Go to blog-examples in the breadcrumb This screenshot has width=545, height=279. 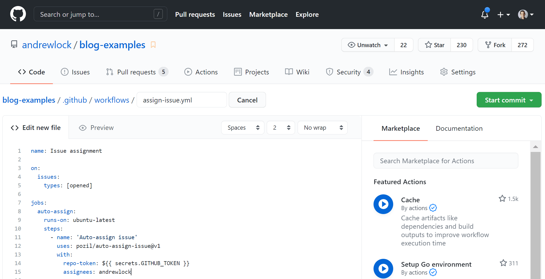point(29,100)
